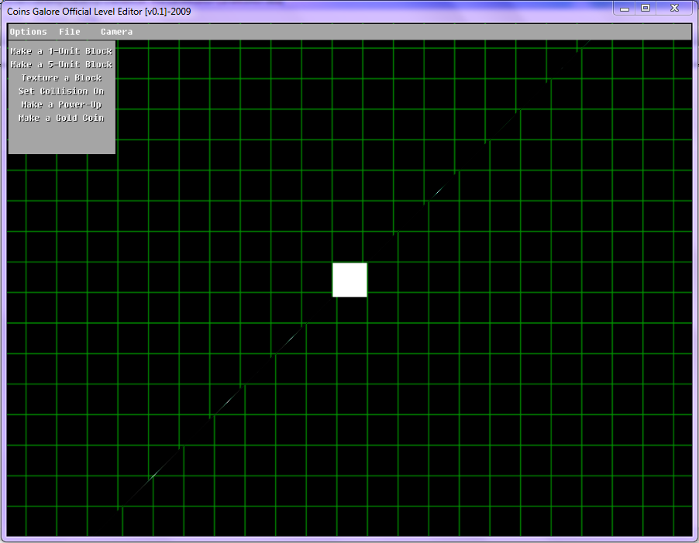Select the white block in the grid

pos(350,280)
